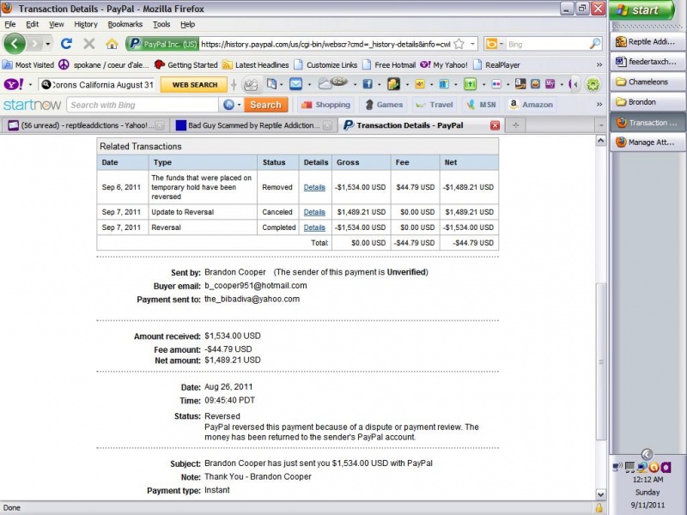Viewport: 687px width, 515px height.
Task: Open the Shopping link in startnow toolbar
Action: [x=325, y=105]
